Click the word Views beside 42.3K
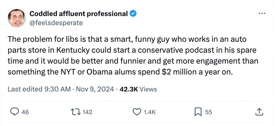This screenshot has width=277, height=126. pyautogui.click(x=149, y=89)
